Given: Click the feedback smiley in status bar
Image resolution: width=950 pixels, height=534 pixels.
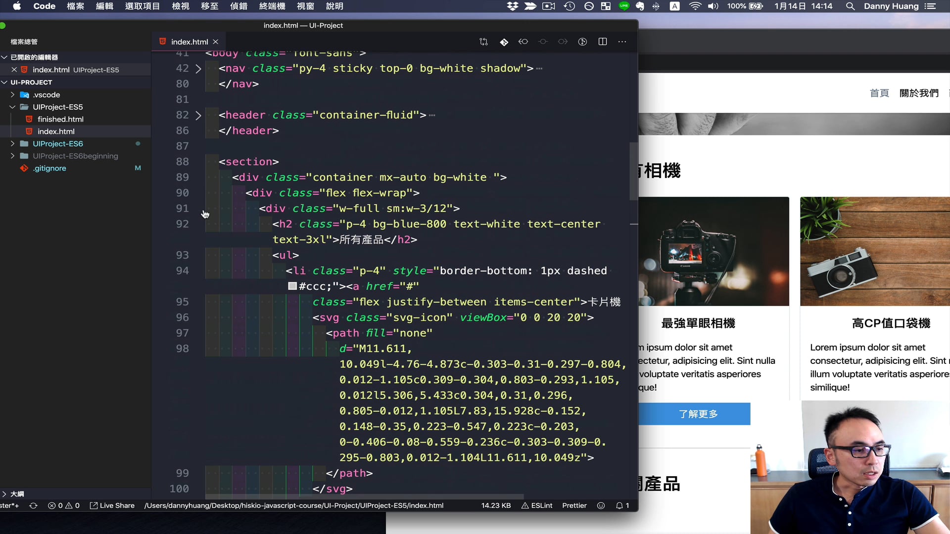Looking at the screenshot, I should (x=601, y=506).
